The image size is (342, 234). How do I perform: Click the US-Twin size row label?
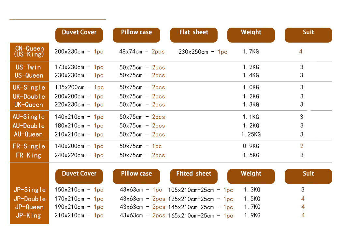click(29, 67)
